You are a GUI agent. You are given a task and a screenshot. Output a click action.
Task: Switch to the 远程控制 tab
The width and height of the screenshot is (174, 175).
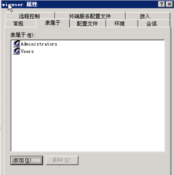[x=29, y=16]
